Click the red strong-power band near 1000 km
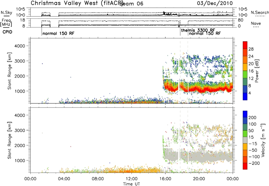The height and width of the screenshot is (186, 269). [x=202, y=89]
